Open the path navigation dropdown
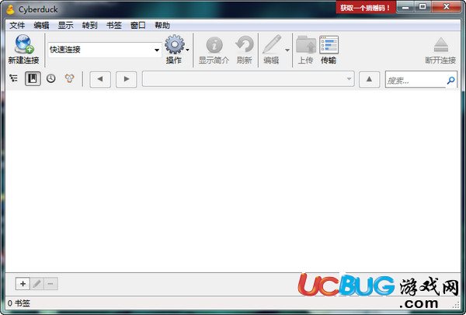Image resolution: width=466 pixels, height=315 pixels. coord(249,79)
